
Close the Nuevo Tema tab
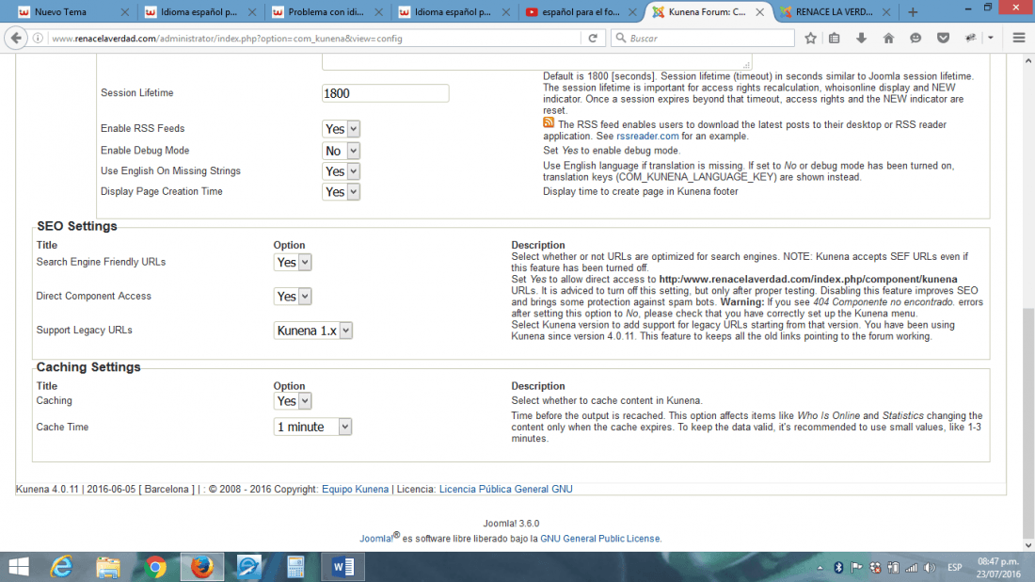(x=125, y=12)
